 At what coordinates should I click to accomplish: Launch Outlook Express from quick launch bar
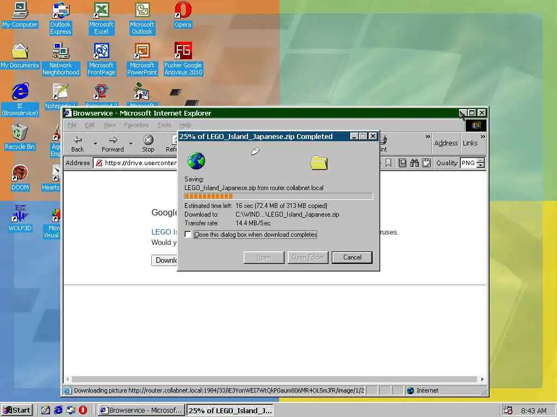pos(71,410)
